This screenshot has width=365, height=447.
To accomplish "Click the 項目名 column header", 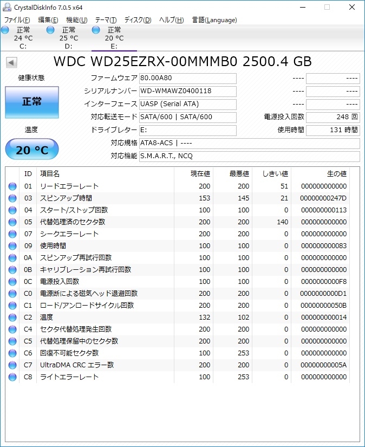I will click(x=105, y=173).
